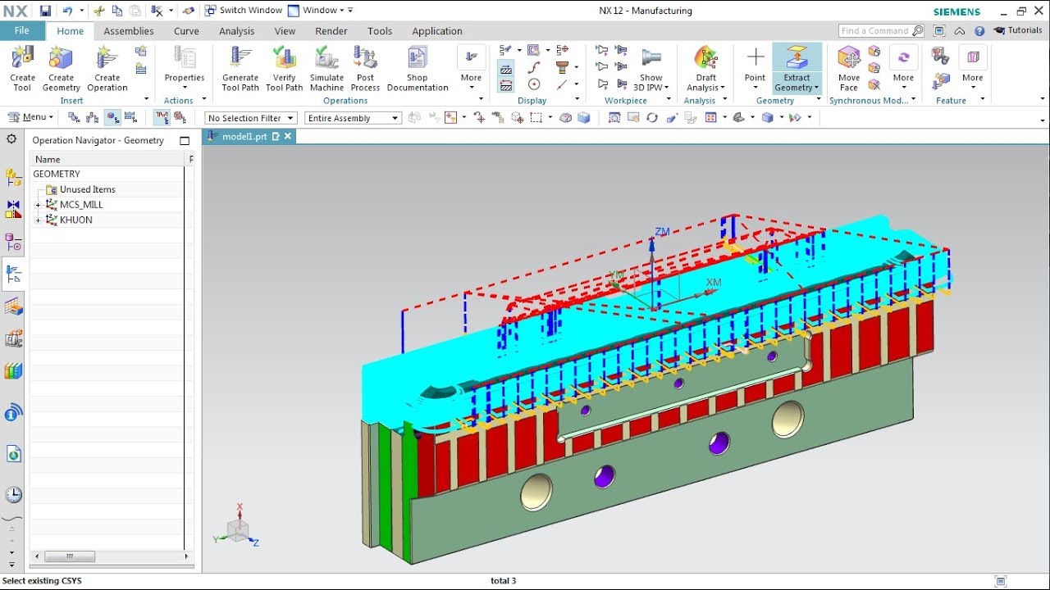
Task: Switch to the Analysis tab
Action: [x=236, y=31]
